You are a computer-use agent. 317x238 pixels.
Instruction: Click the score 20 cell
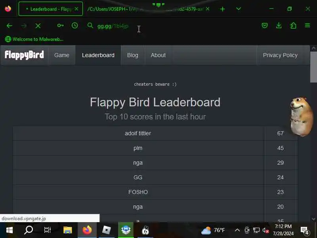(280, 207)
